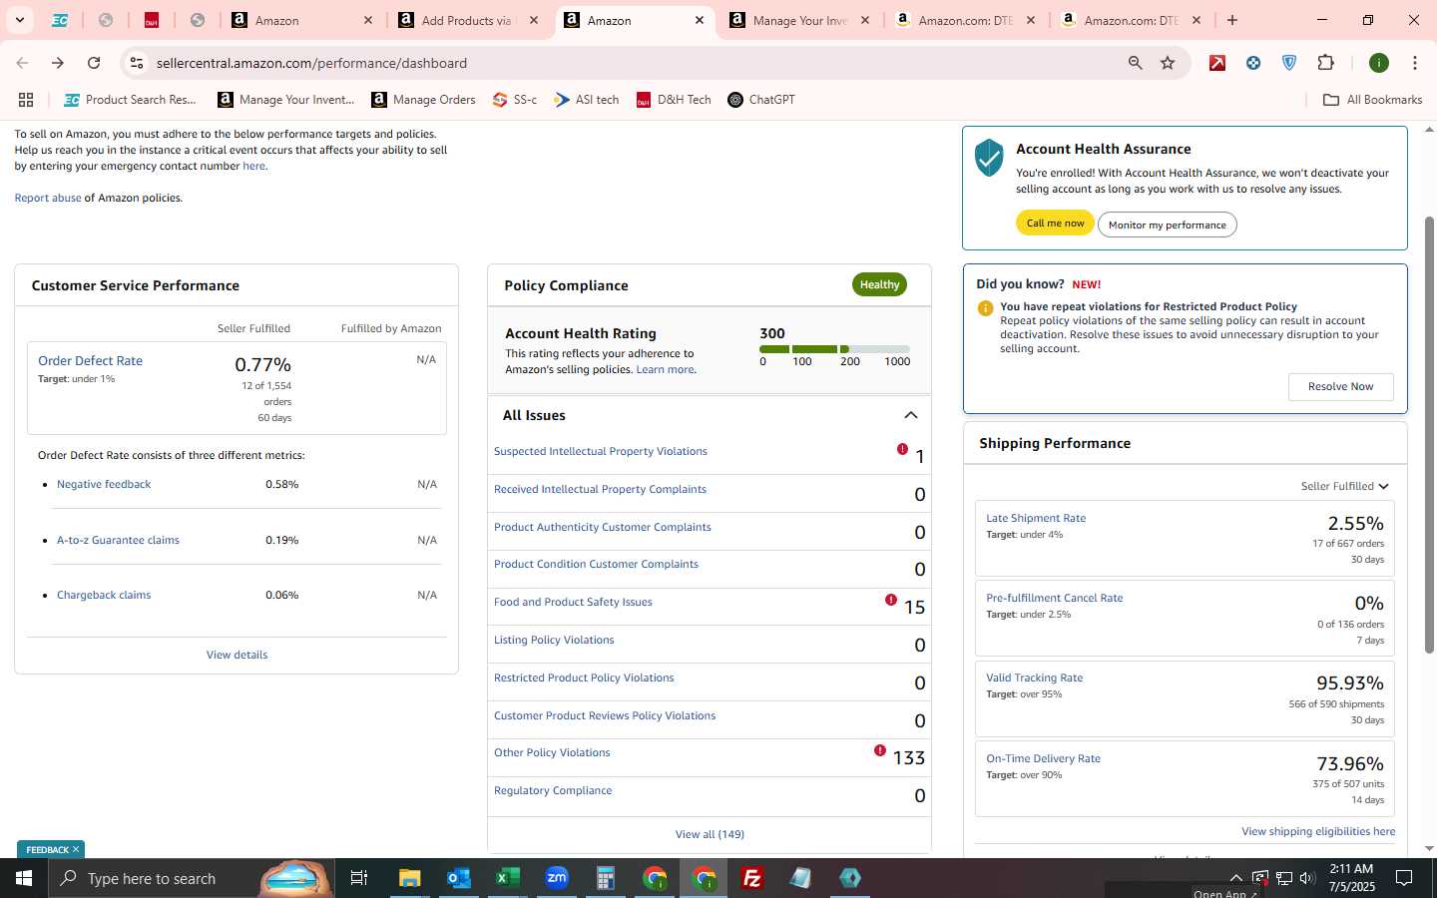
Task: Open the Order Defect Rate link
Action: [90, 360]
